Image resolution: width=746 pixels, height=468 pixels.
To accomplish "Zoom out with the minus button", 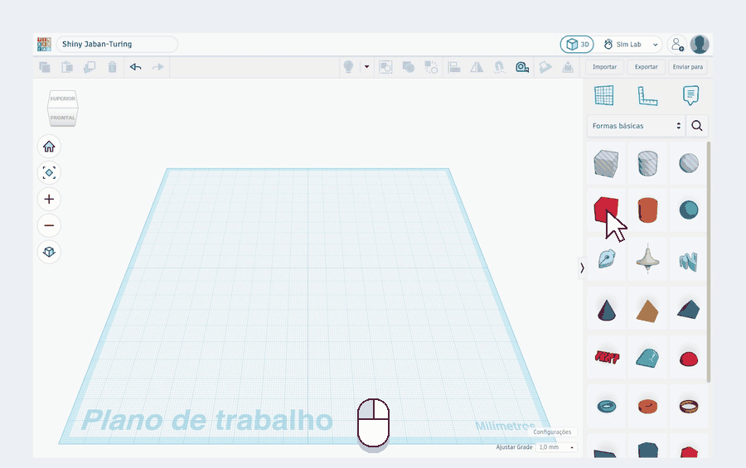I will [49, 225].
